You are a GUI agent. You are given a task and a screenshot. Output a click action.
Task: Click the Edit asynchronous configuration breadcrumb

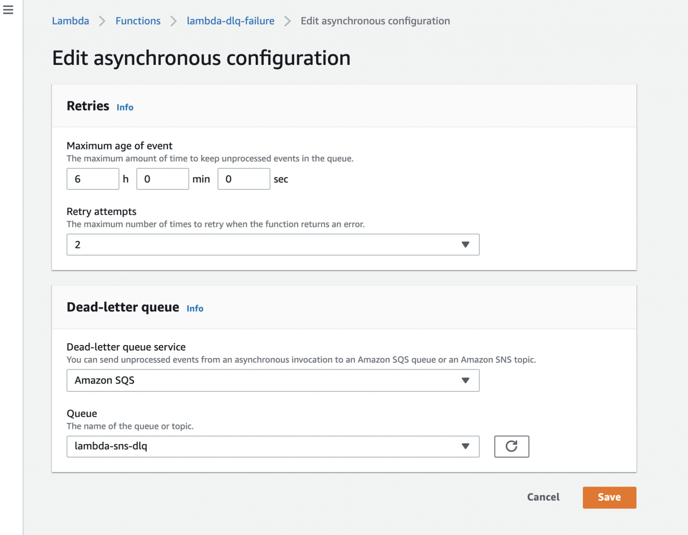375,21
